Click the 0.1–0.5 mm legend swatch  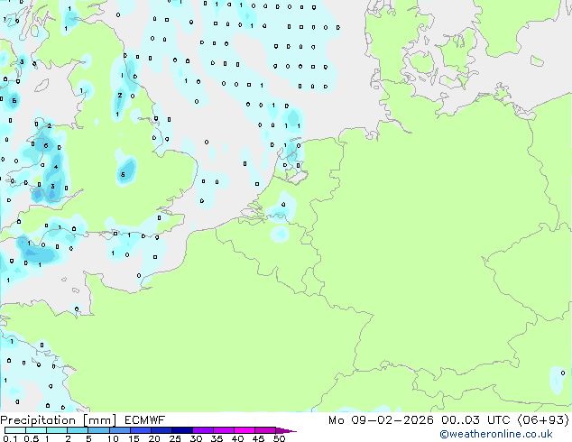tap(15, 430)
